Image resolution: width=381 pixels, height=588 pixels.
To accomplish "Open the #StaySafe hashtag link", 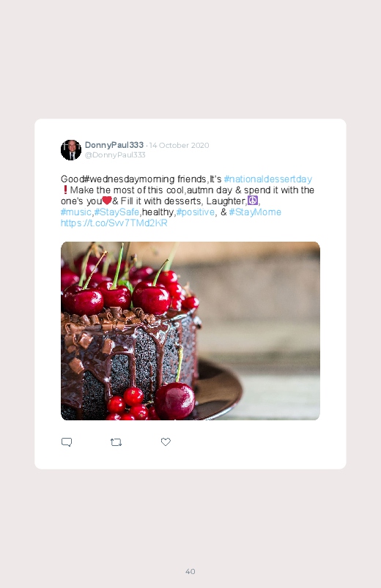I will (116, 212).
